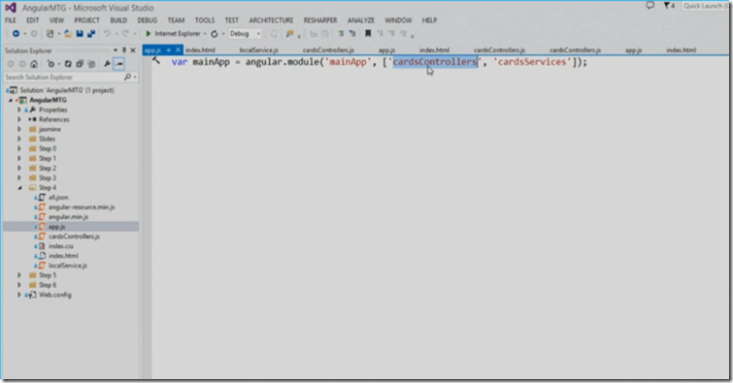Click the Solution Explorer Properties wrench icon
The height and width of the screenshot is (383, 733).
[x=107, y=64]
